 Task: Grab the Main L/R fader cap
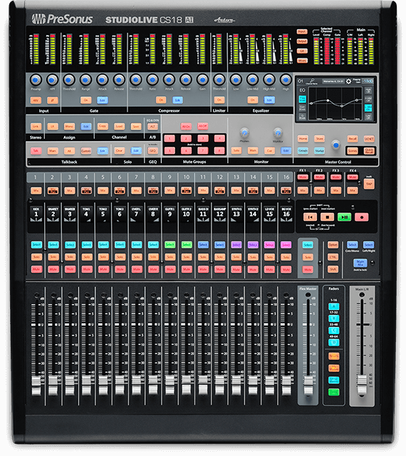pos(362,385)
